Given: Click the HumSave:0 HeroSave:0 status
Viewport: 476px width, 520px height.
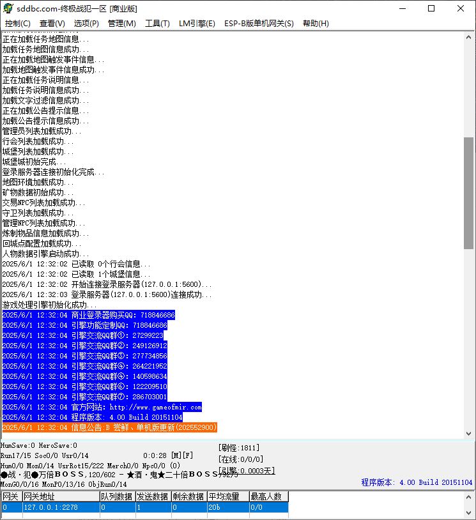Looking at the screenshot, I should click(x=39, y=445).
